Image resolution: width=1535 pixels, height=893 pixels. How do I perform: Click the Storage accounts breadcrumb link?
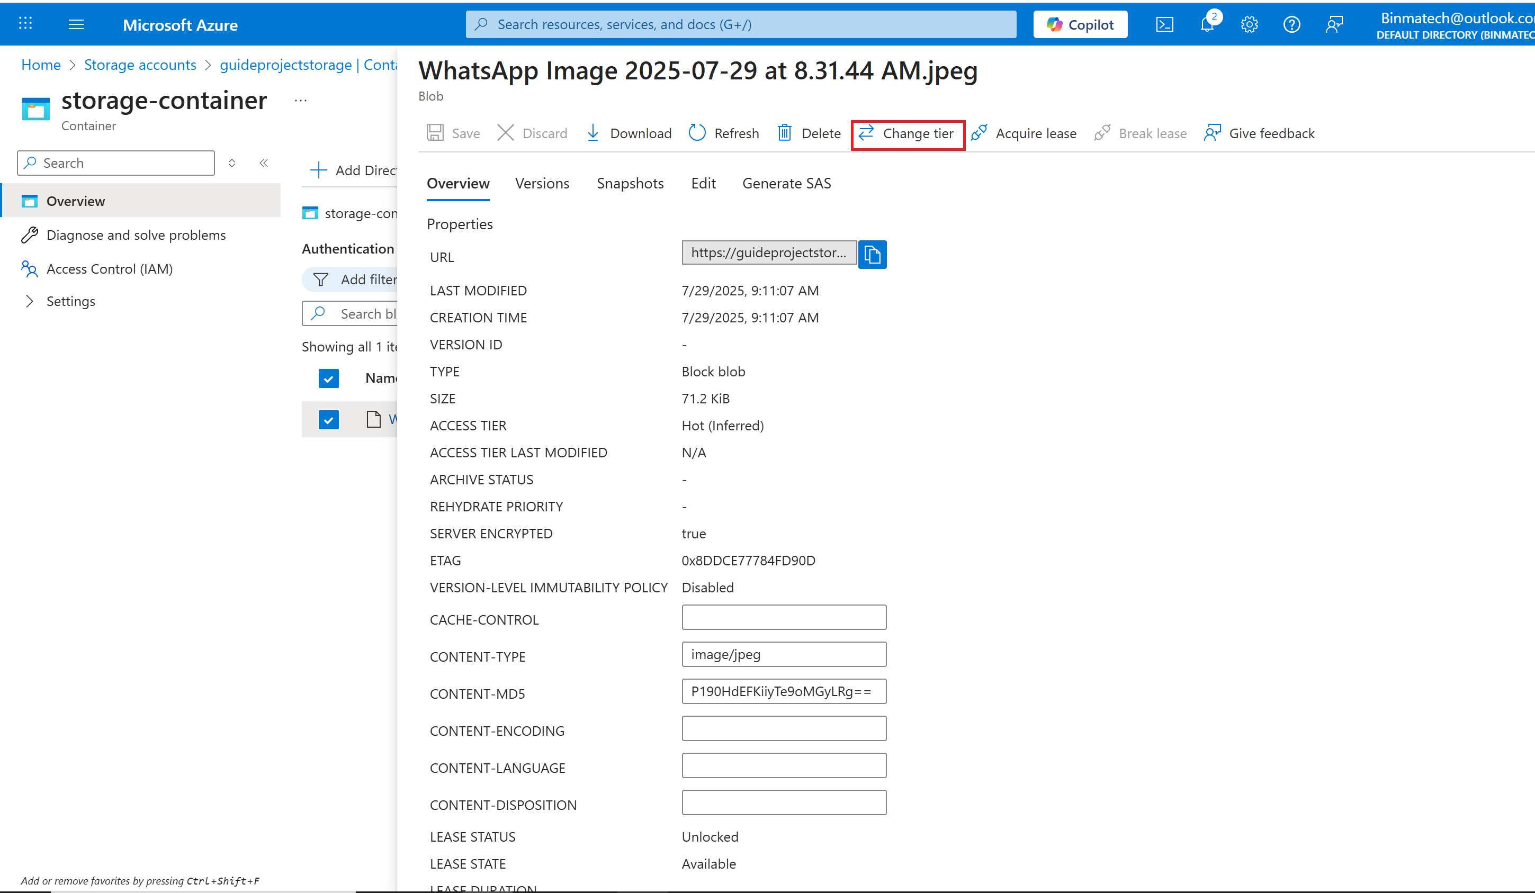(140, 65)
